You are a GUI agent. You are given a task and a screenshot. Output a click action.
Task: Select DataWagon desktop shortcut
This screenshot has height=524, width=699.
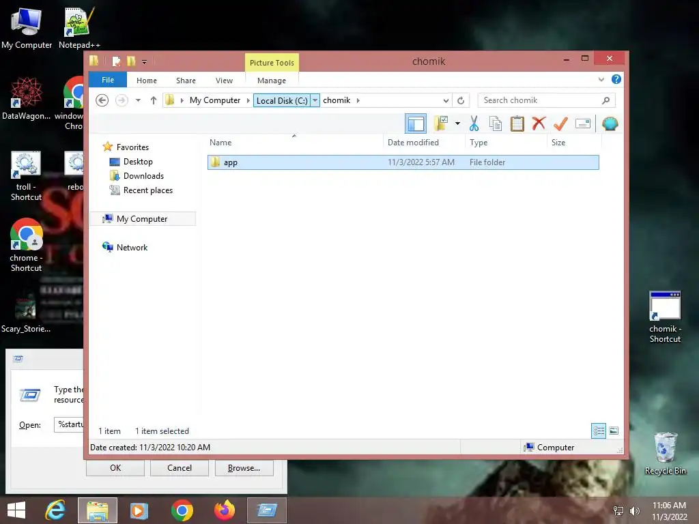point(26,98)
